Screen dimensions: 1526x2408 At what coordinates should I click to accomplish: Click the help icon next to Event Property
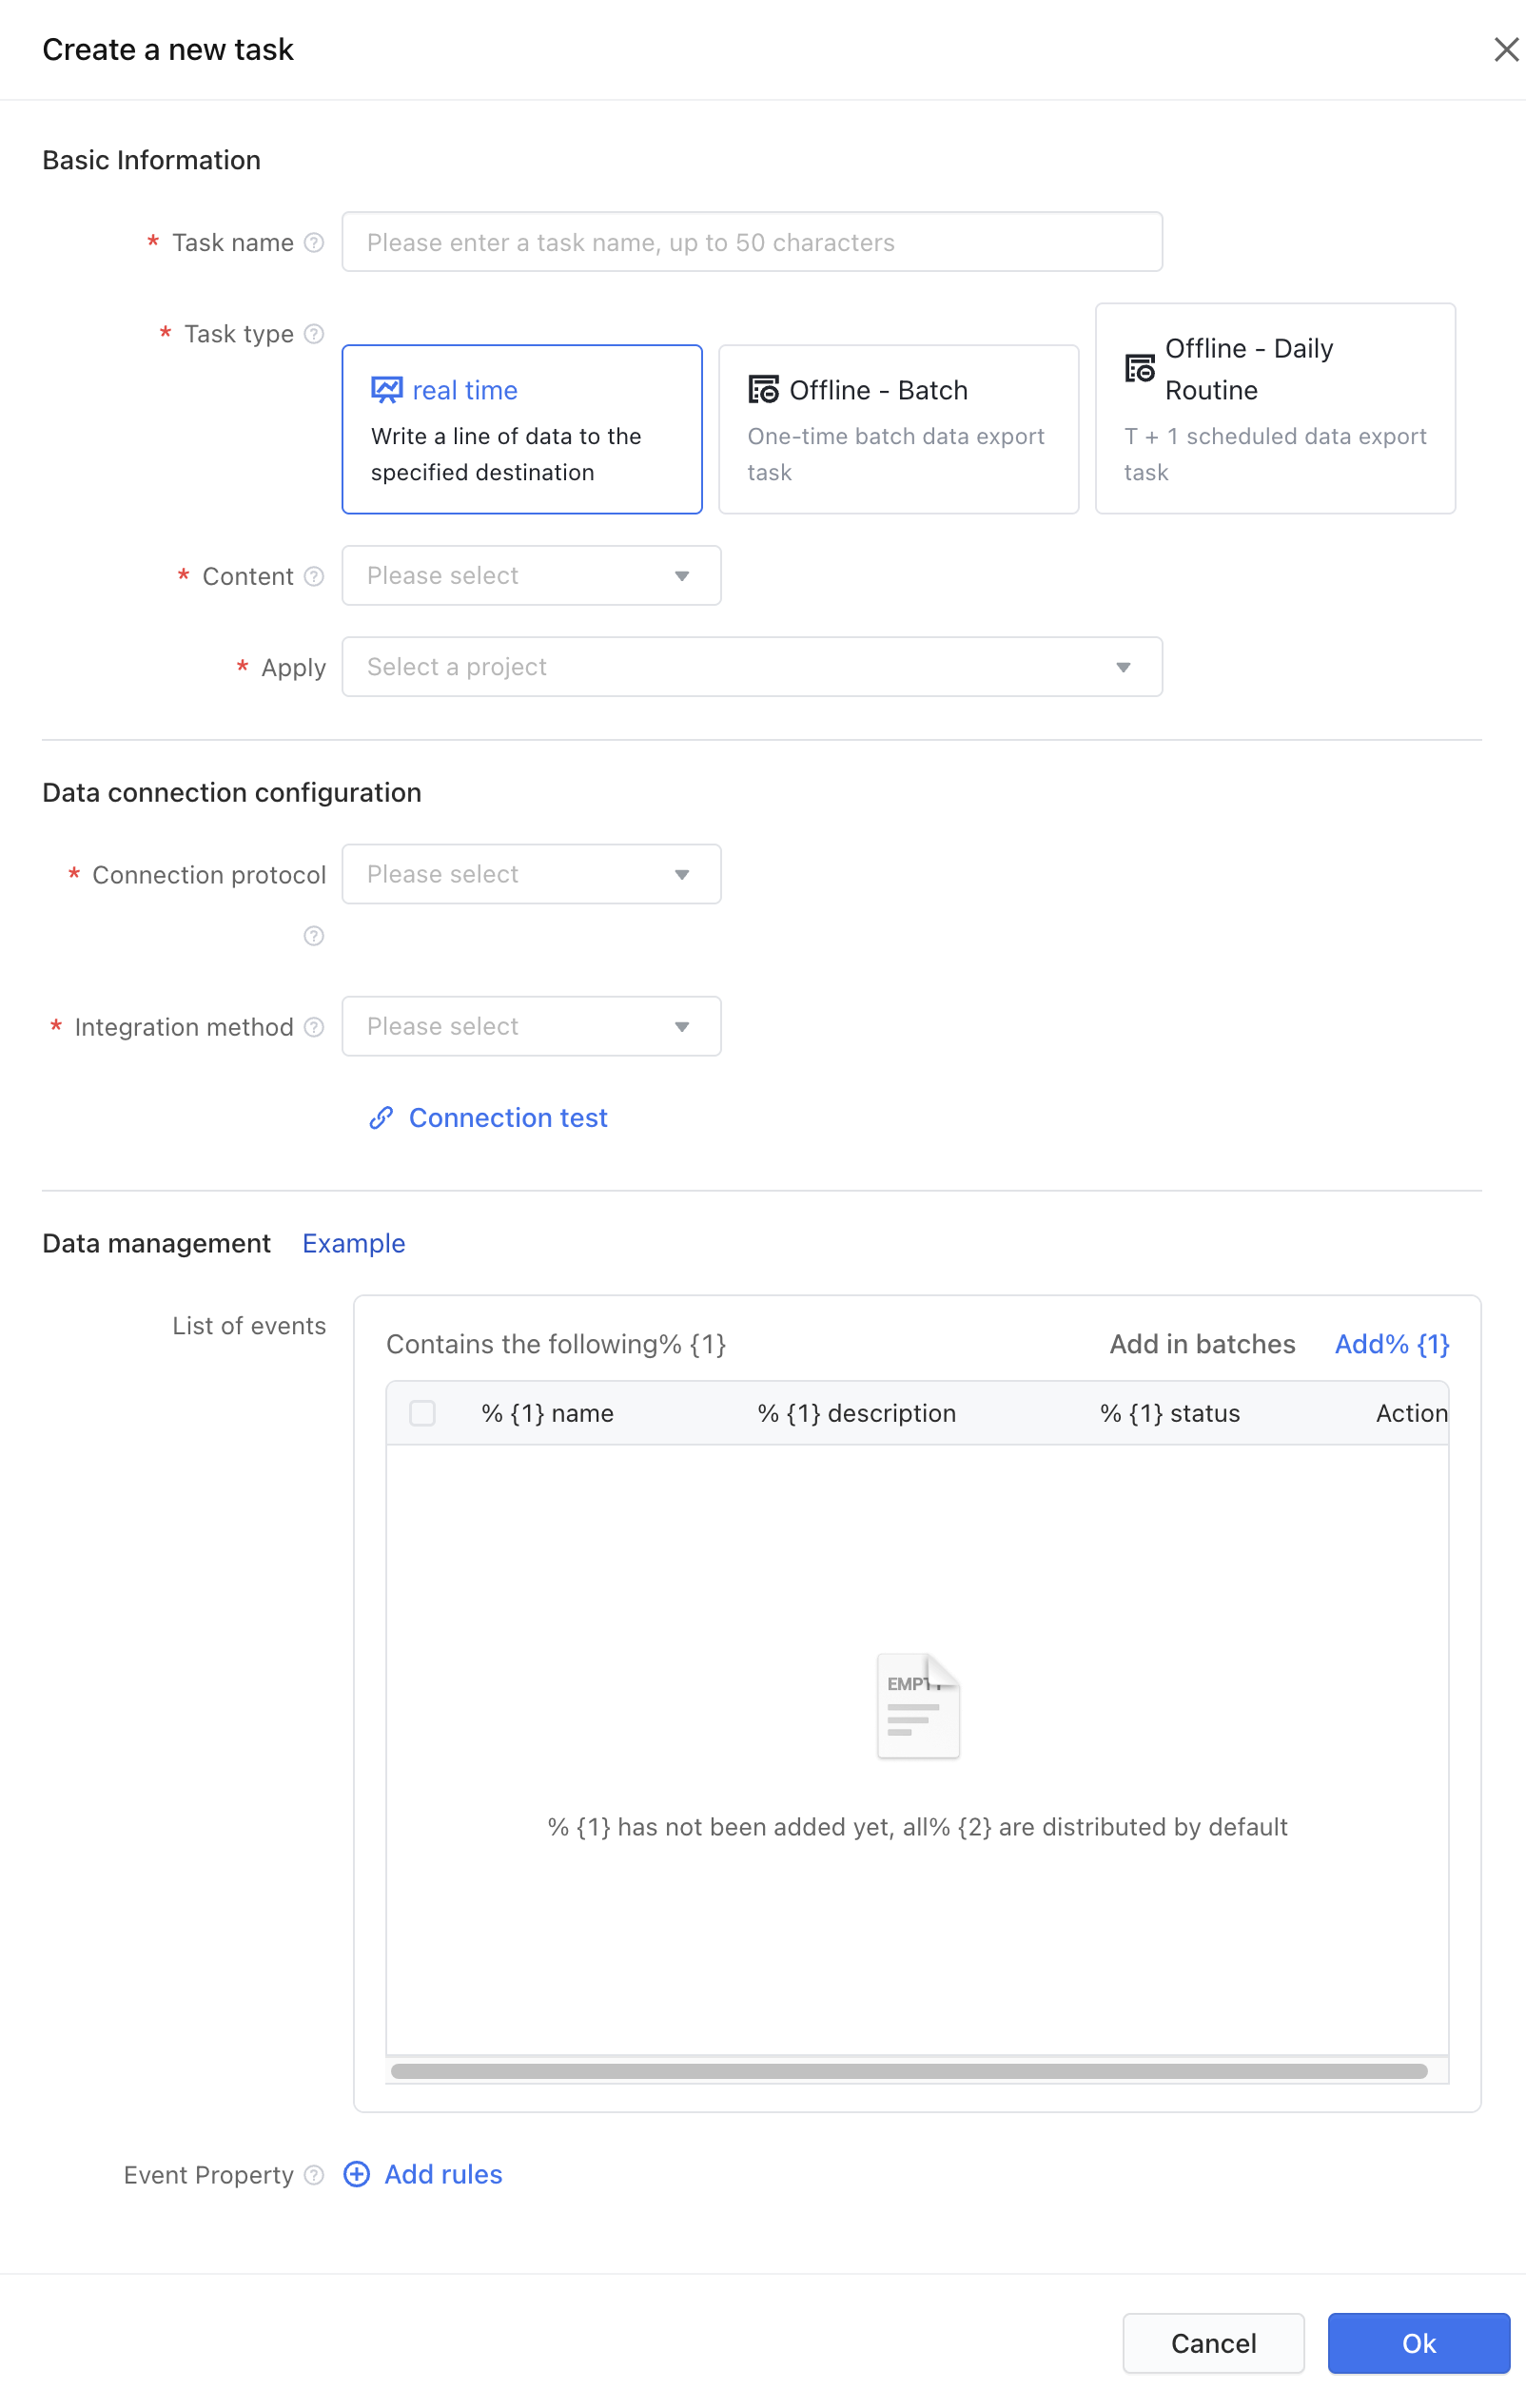(x=313, y=2175)
